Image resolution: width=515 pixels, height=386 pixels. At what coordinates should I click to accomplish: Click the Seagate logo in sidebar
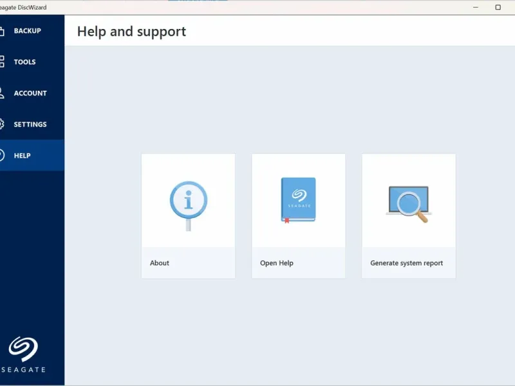point(23,354)
